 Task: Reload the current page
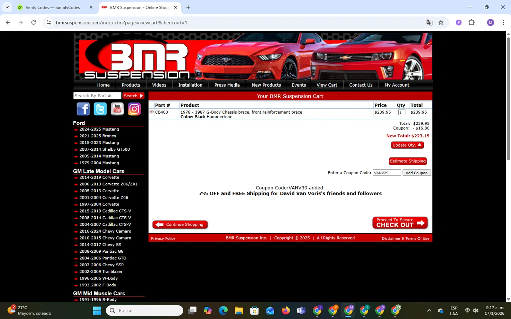[33, 22]
